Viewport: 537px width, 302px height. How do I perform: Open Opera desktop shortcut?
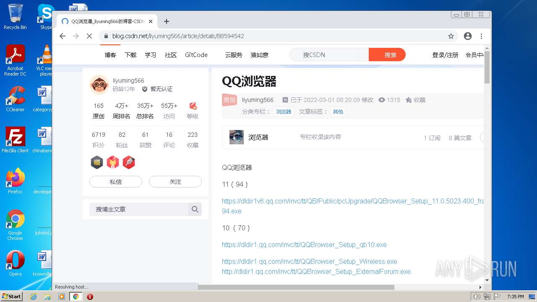point(15,263)
